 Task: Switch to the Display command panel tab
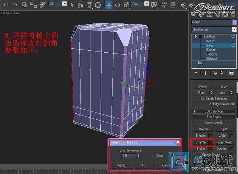pos(225,15)
